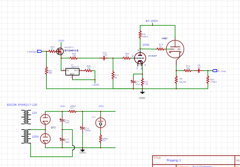Select resistor APR2 symbol

pos(101,139)
